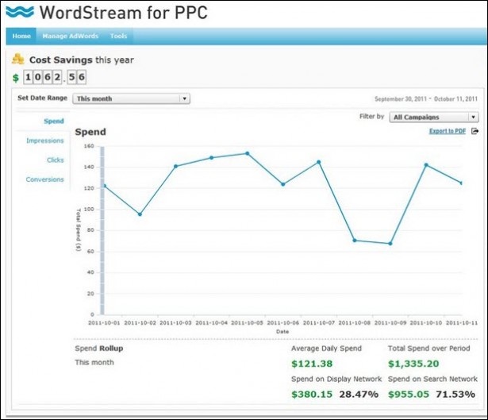Click the $121.38 average daily spend value
Image resolution: width=488 pixels, height=420 pixels.
click(312, 364)
